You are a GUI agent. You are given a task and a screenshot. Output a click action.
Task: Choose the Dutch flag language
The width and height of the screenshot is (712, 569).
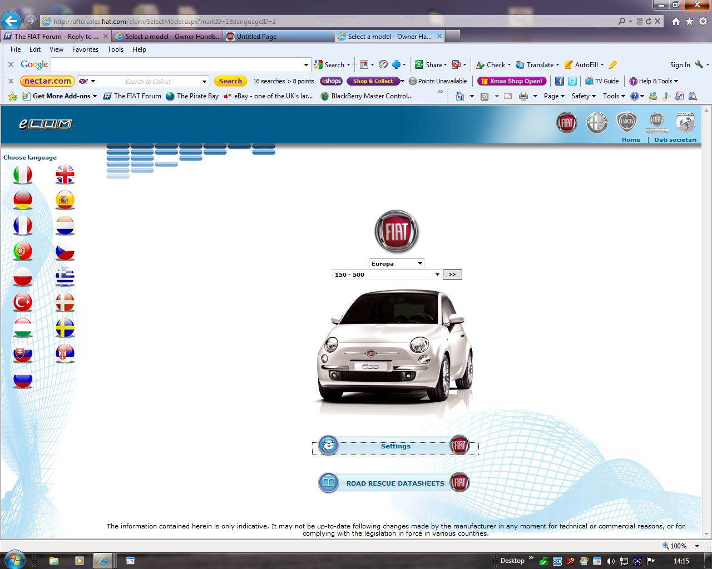pos(65,226)
